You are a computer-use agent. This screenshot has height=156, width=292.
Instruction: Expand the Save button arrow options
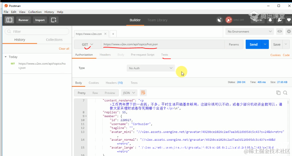[x=286, y=44]
